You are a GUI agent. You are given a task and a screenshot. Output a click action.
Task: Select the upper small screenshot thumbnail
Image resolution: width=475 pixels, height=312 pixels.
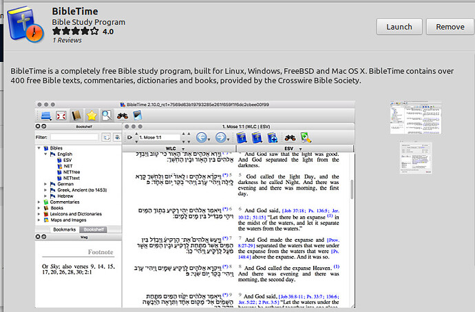pos(416,118)
